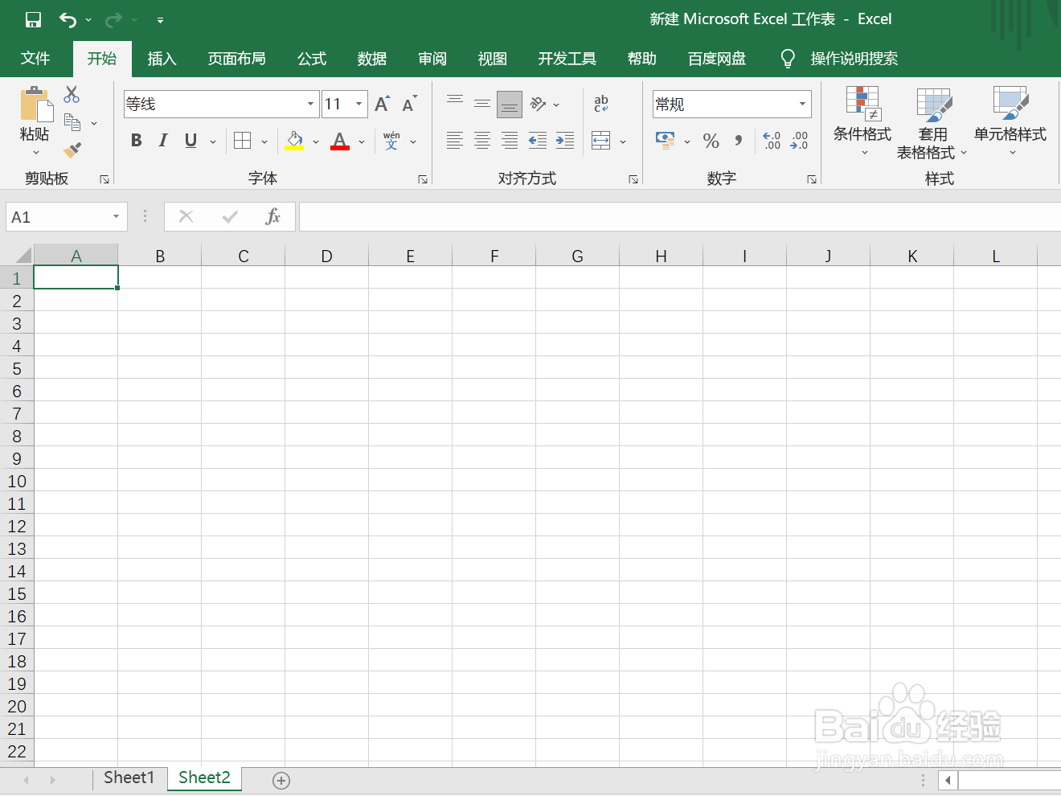Switch to the 插入 ribbon tab
The image size is (1061, 796).
[162, 59]
